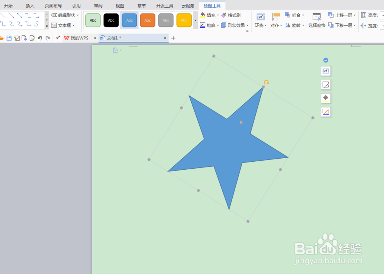
Task: Select the 绘图工具 tab
Action: point(212,6)
